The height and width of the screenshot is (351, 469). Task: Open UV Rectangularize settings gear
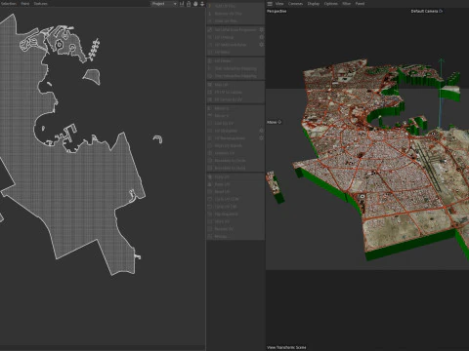pos(261,138)
